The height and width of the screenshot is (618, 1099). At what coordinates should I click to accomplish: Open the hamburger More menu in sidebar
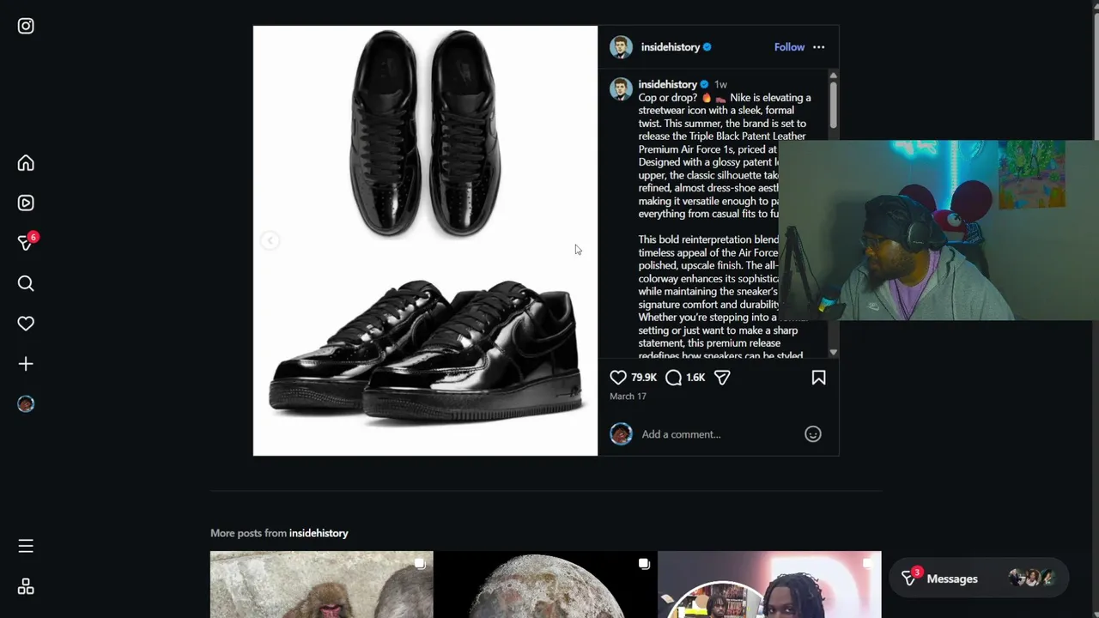26,546
